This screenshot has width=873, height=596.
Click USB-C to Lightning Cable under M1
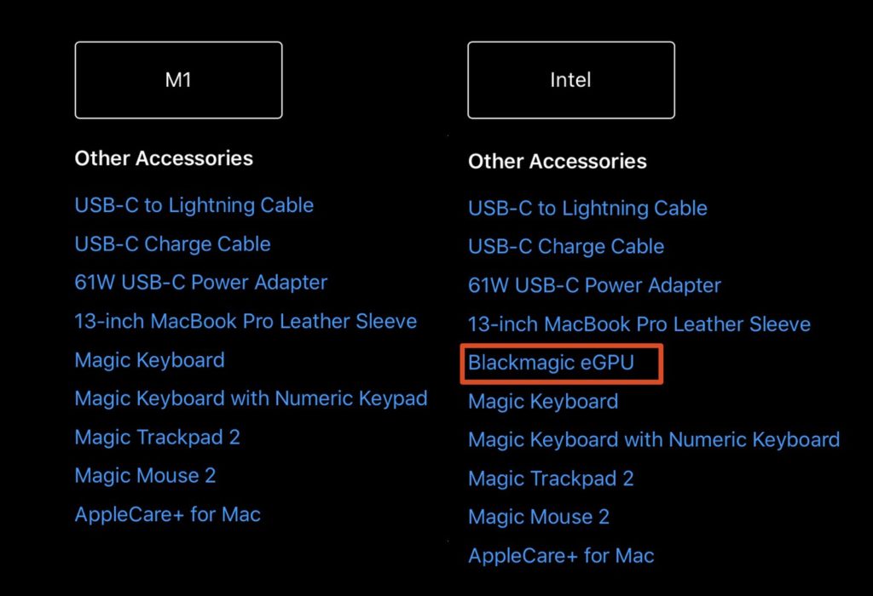tap(193, 205)
